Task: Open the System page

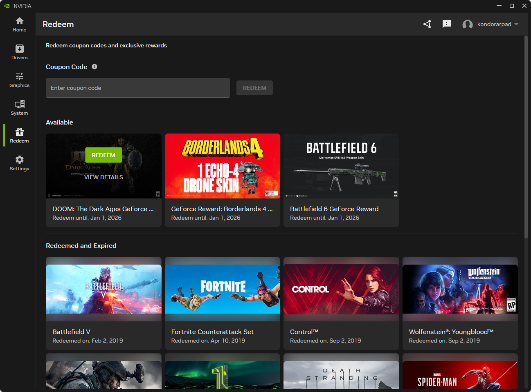Action: point(19,108)
